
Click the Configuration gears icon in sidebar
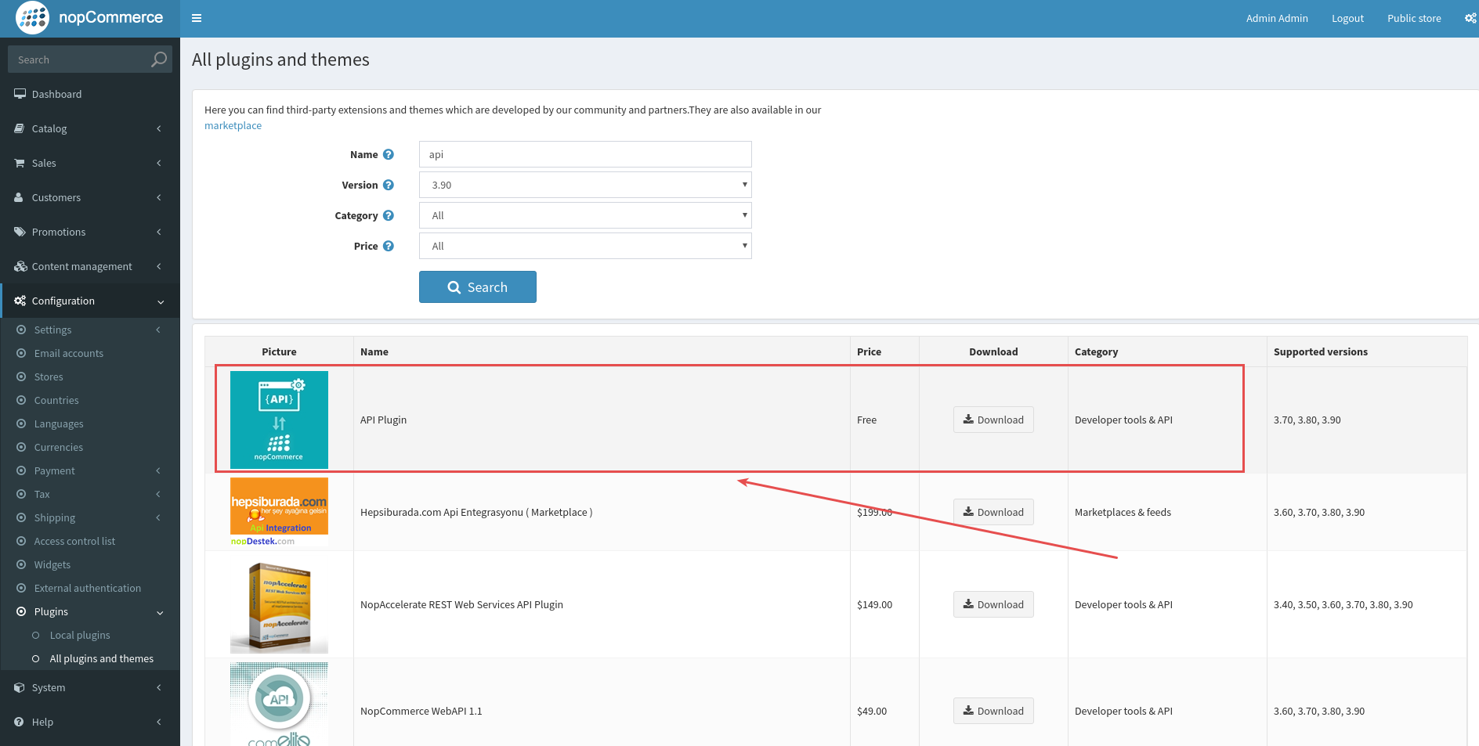[x=20, y=301]
